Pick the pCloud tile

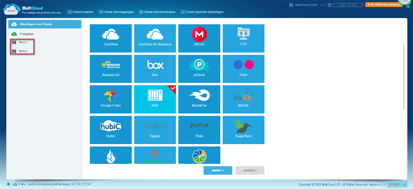(x=199, y=69)
